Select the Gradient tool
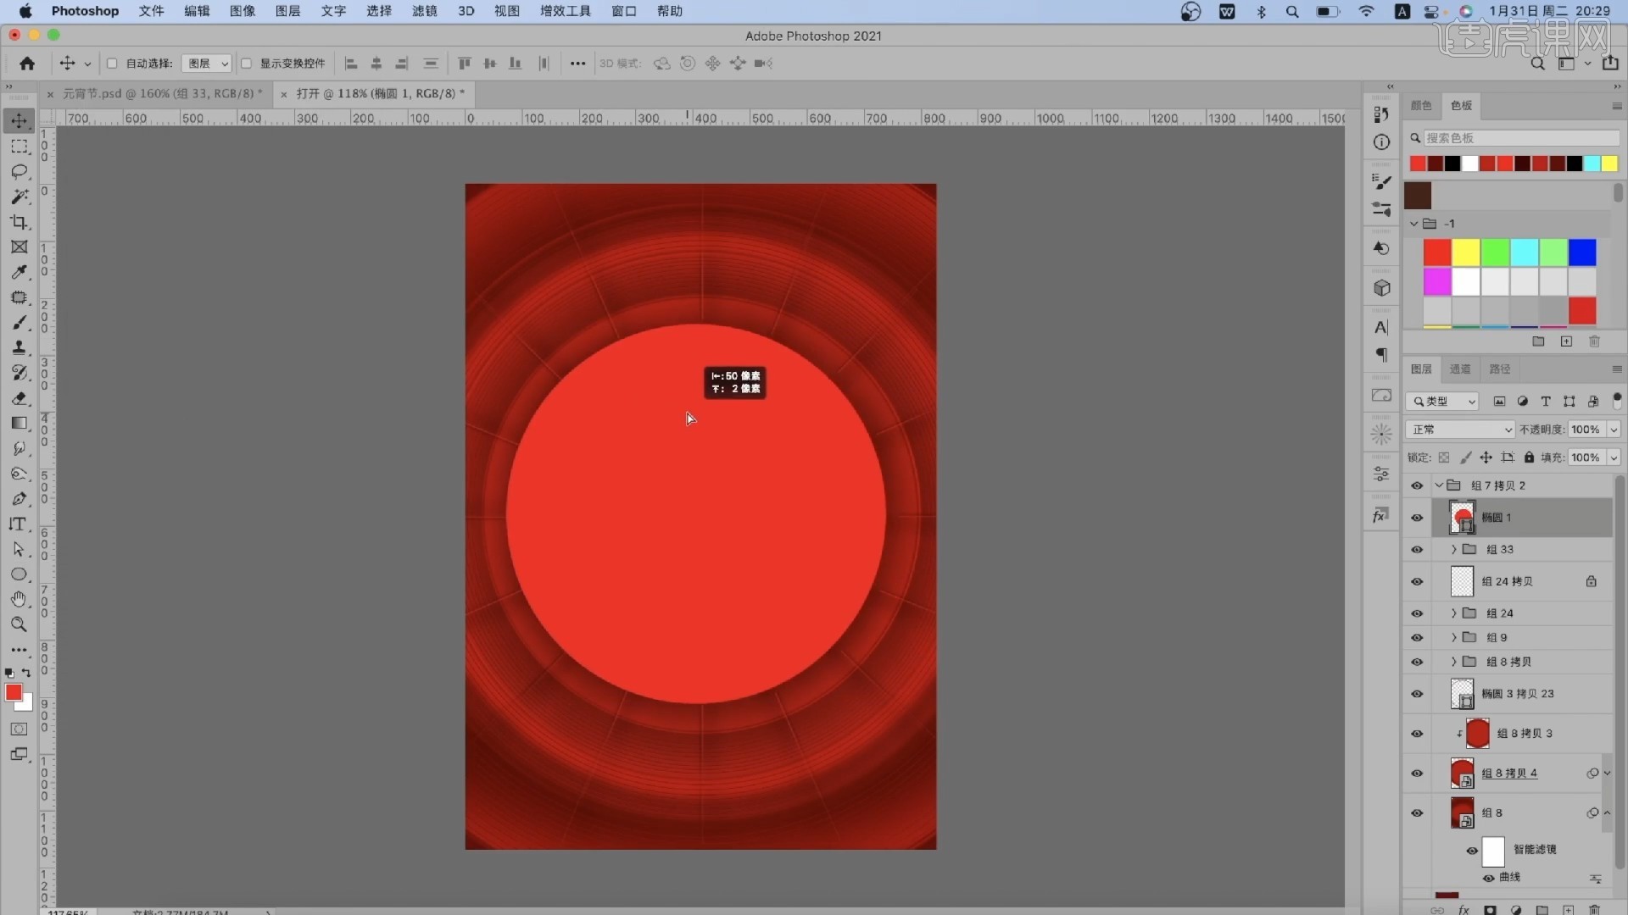Screen dimensions: 1628x915 pyautogui.click(x=19, y=423)
